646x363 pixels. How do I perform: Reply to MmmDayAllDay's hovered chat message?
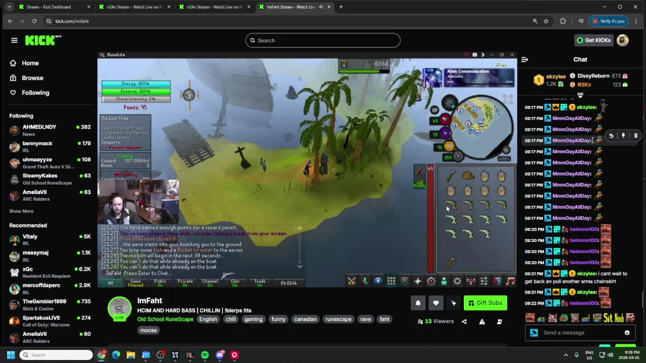[611, 136]
